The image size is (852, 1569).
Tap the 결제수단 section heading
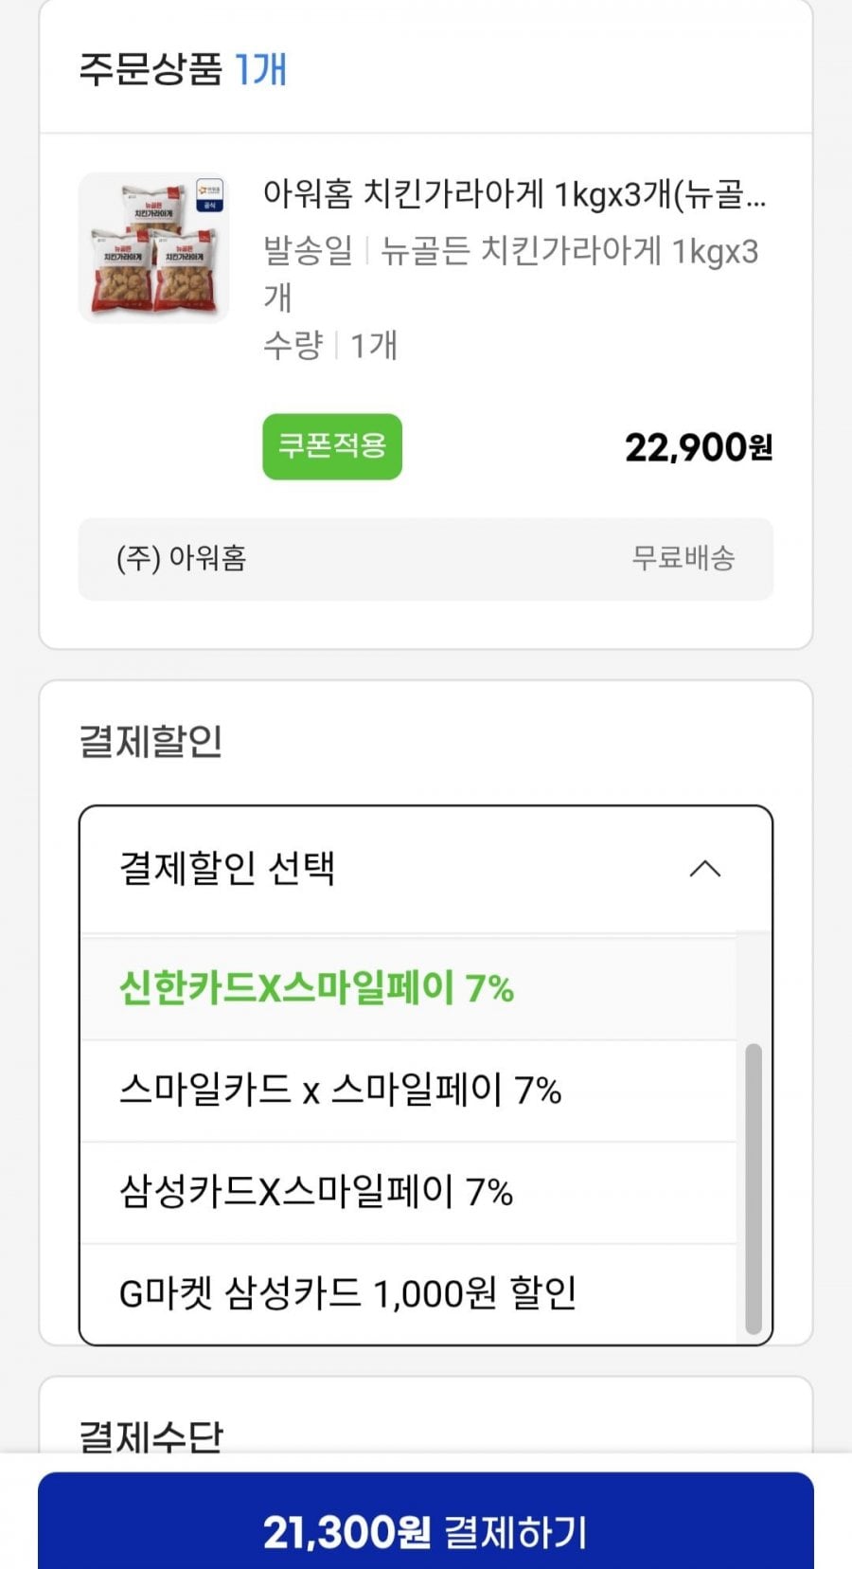[x=151, y=1435]
